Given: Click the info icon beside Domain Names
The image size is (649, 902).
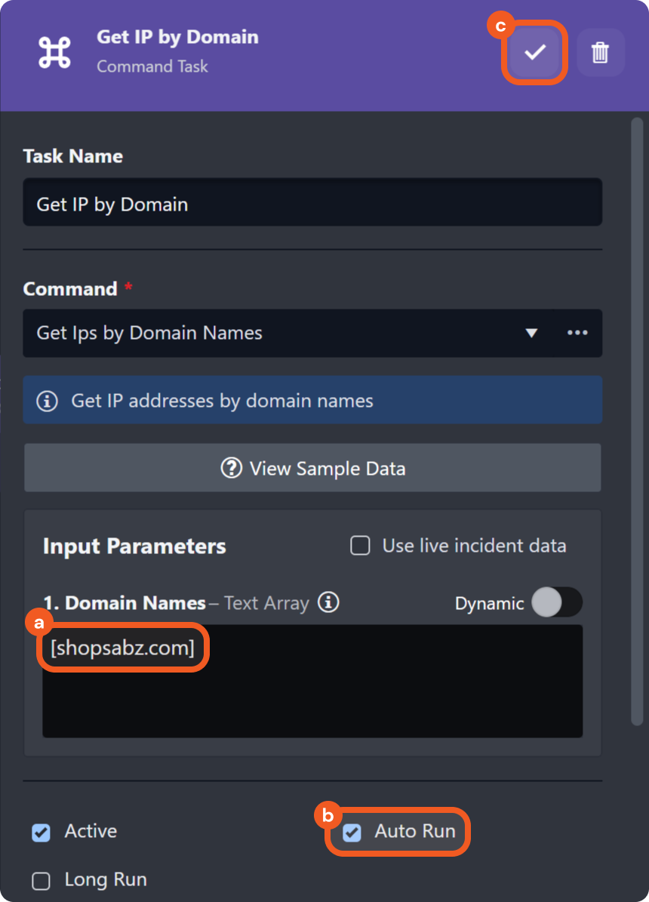Looking at the screenshot, I should point(328,602).
